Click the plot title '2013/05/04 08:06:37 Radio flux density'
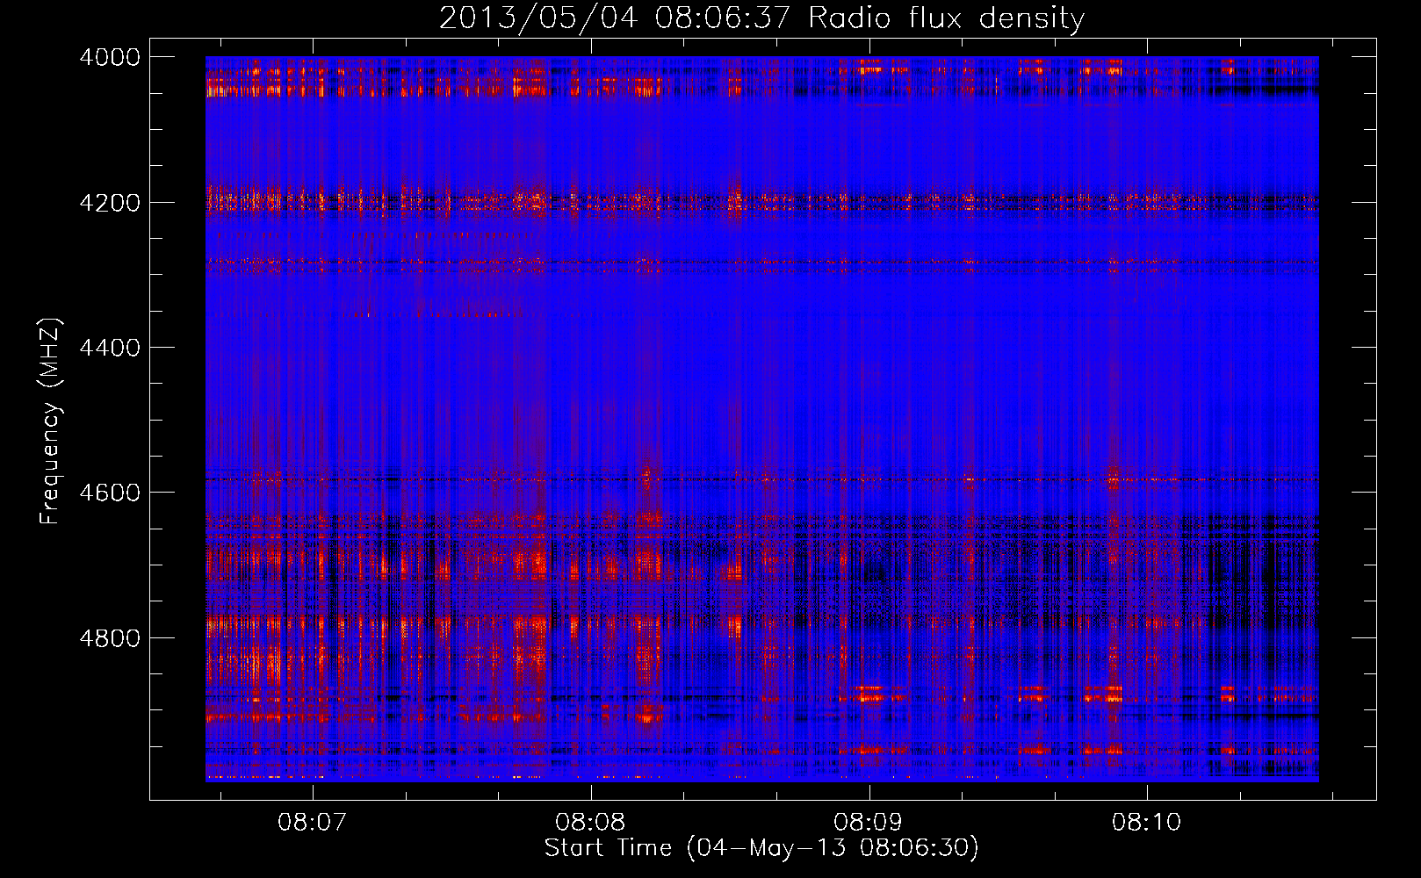This screenshot has width=1421, height=878. point(761,18)
